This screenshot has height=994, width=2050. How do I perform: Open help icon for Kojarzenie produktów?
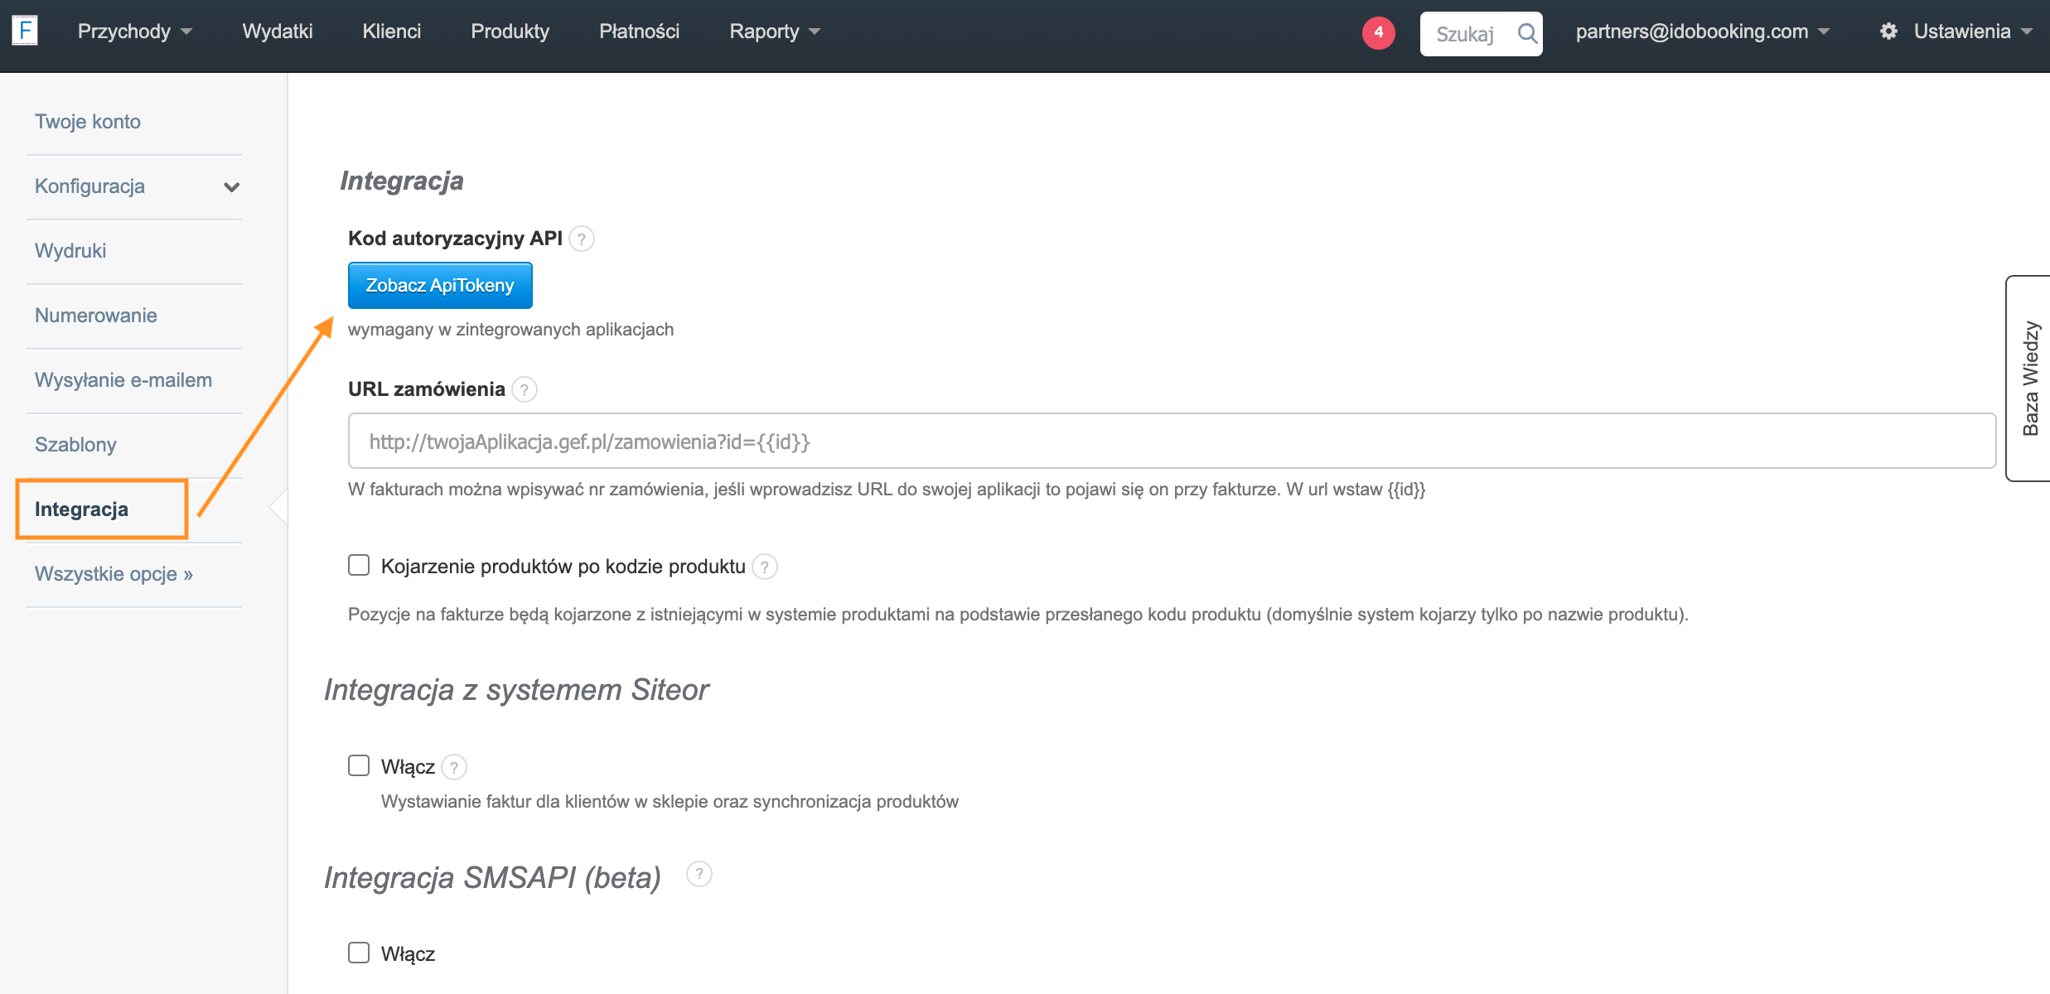[765, 567]
